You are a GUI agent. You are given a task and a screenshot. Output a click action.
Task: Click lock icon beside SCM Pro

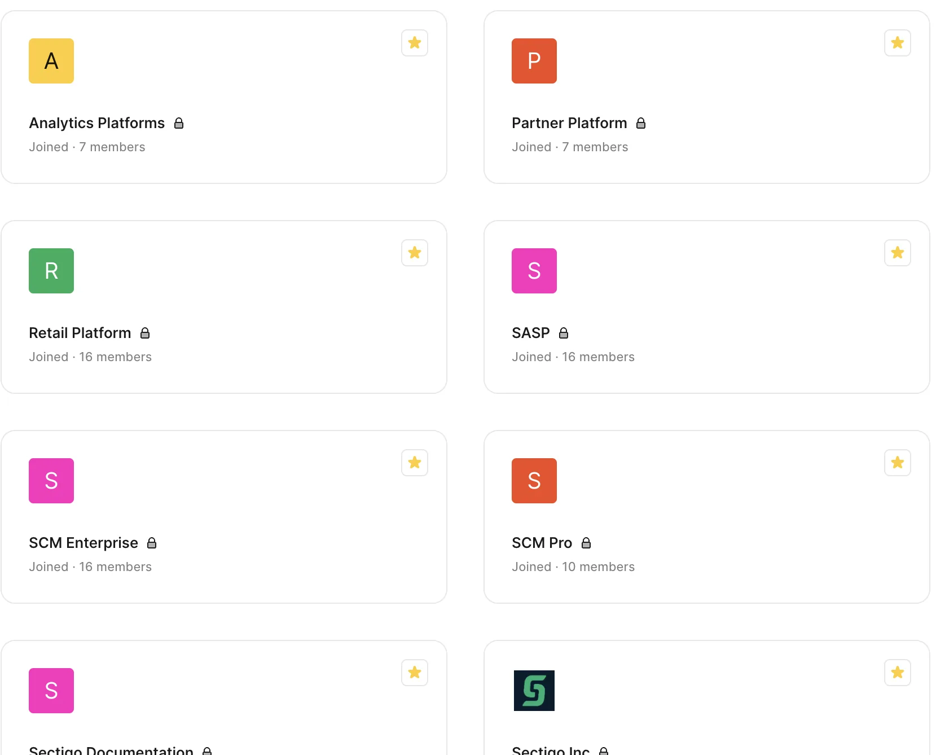coord(586,543)
